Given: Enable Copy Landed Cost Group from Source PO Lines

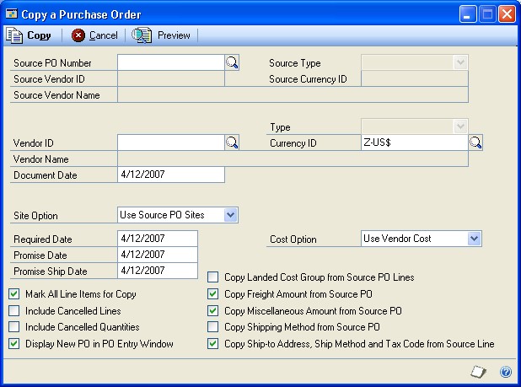Looking at the screenshot, I should coord(213,277).
